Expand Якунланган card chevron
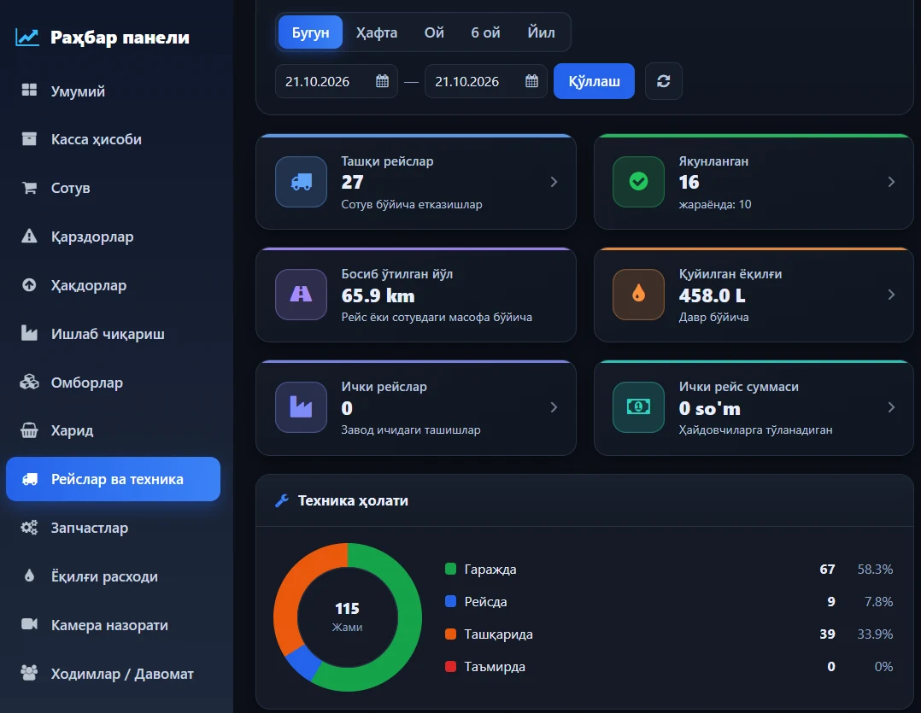 [892, 182]
